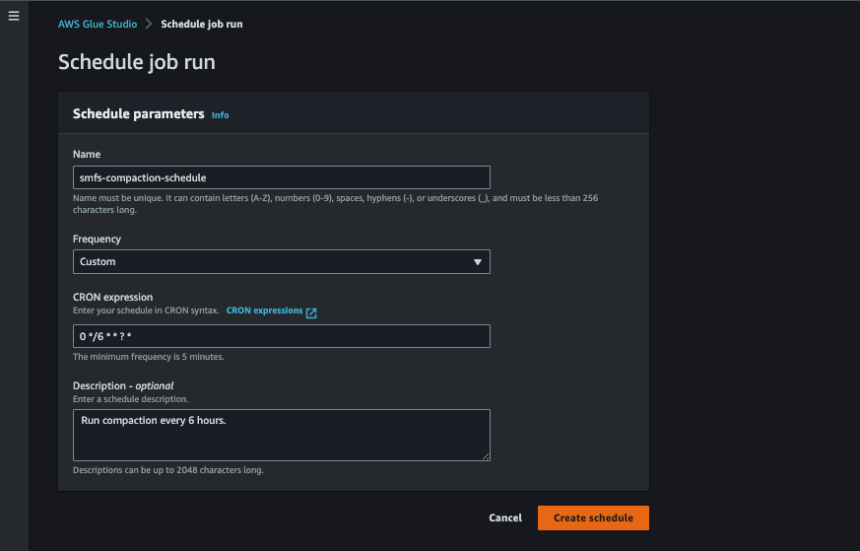Focus the Name field with smfs-compaction-schedule
The image size is (860, 551).
point(281,177)
